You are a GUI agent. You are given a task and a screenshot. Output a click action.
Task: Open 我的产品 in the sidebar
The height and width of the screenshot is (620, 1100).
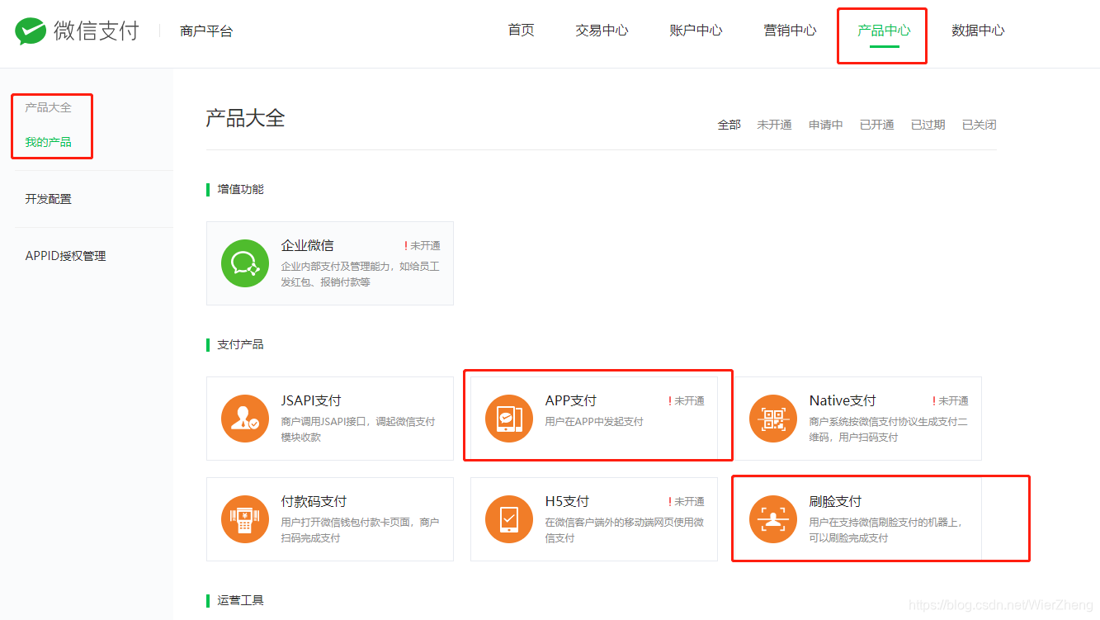pyautogui.click(x=48, y=142)
